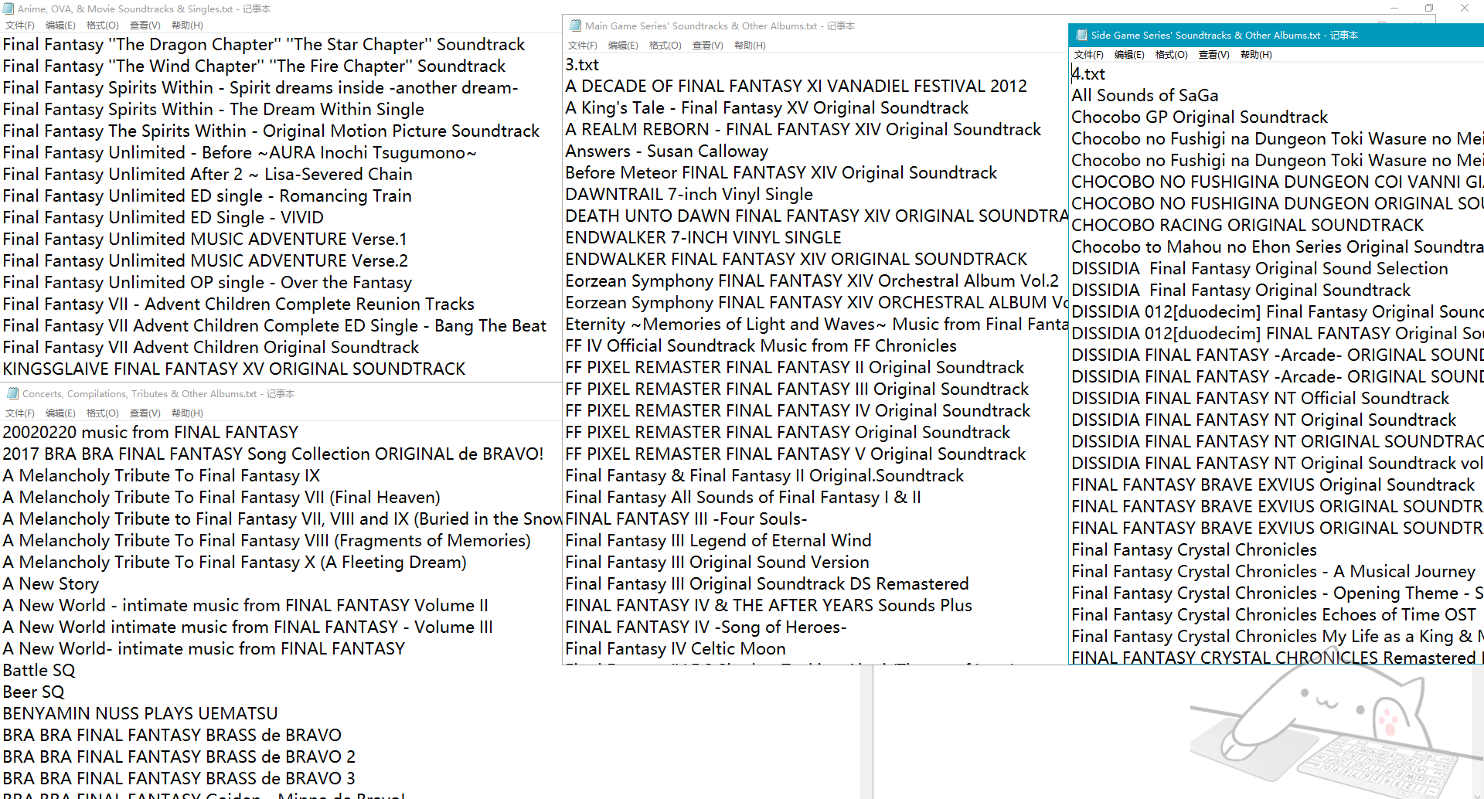Open 格式(O) menu in Anime, OVA window
The image size is (1484, 799).
[103, 25]
